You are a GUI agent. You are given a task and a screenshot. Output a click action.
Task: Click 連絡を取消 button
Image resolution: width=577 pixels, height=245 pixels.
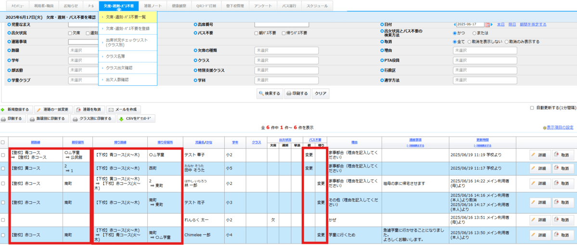(x=89, y=110)
